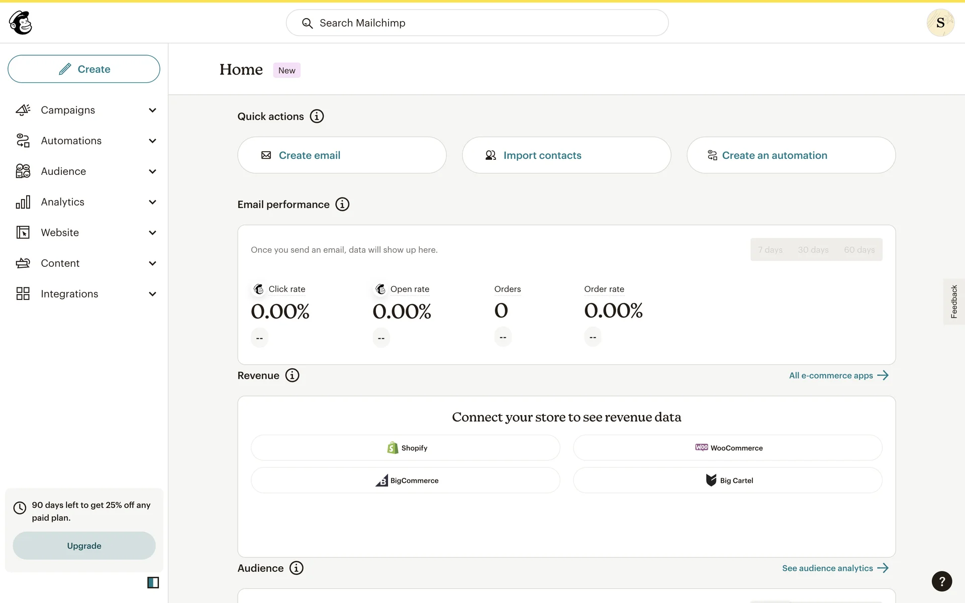Expand the Campaigns menu chevron
The height and width of the screenshot is (603, 965).
(152, 110)
